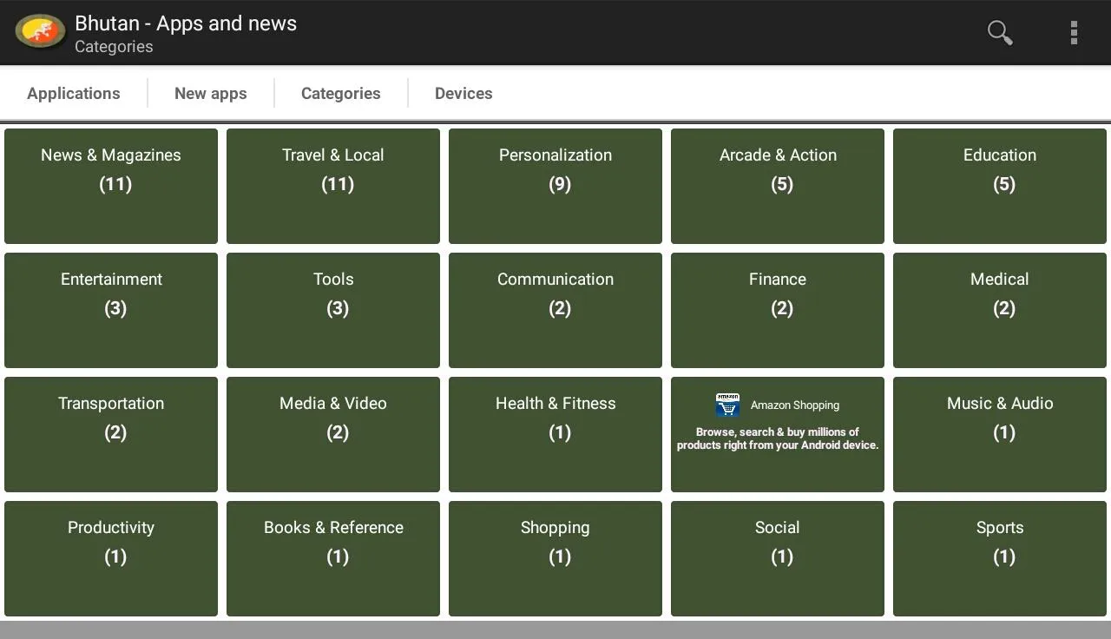The width and height of the screenshot is (1111, 639).
Task: Select the Shopping category tile
Action: tap(555, 558)
